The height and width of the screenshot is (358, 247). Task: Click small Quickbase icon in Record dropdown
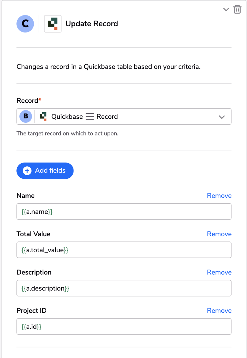(43, 117)
